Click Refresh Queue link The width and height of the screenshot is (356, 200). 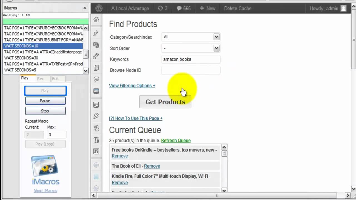176,141
